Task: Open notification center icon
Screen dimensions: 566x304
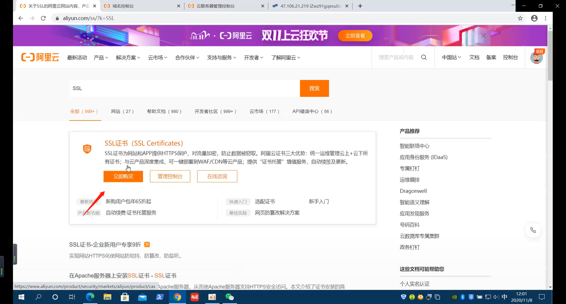Action: click(542, 297)
